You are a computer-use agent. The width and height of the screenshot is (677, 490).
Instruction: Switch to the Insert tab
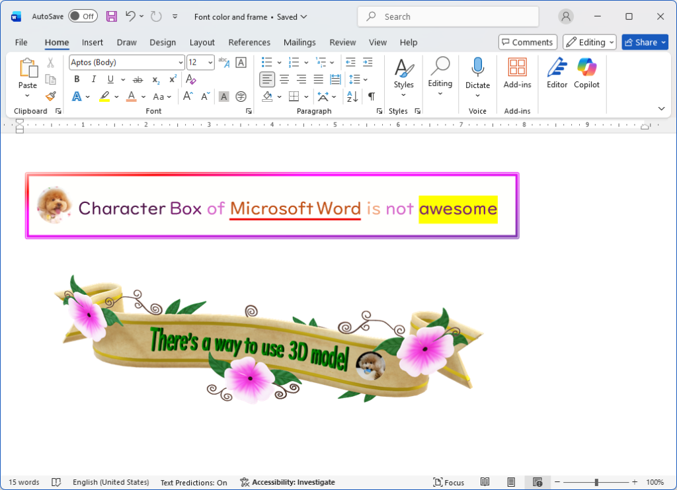(93, 42)
